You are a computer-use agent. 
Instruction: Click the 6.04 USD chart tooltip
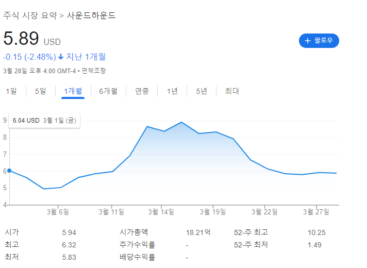pyautogui.click(x=44, y=121)
